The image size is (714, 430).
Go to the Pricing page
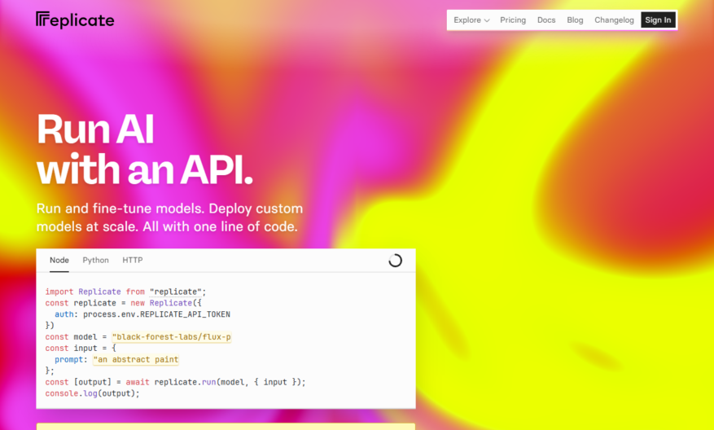click(x=513, y=20)
